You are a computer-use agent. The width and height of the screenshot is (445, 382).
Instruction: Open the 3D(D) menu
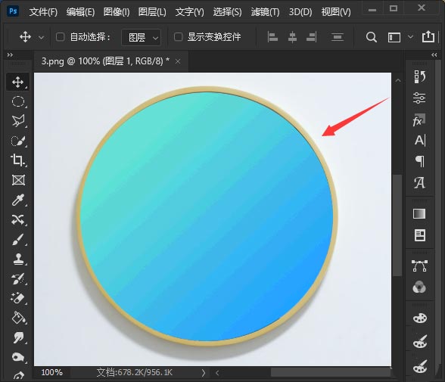(x=300, y=12)
